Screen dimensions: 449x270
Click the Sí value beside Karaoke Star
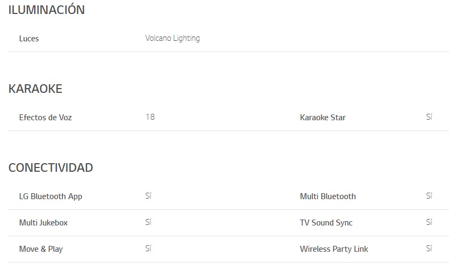click(x=429, y=117)
